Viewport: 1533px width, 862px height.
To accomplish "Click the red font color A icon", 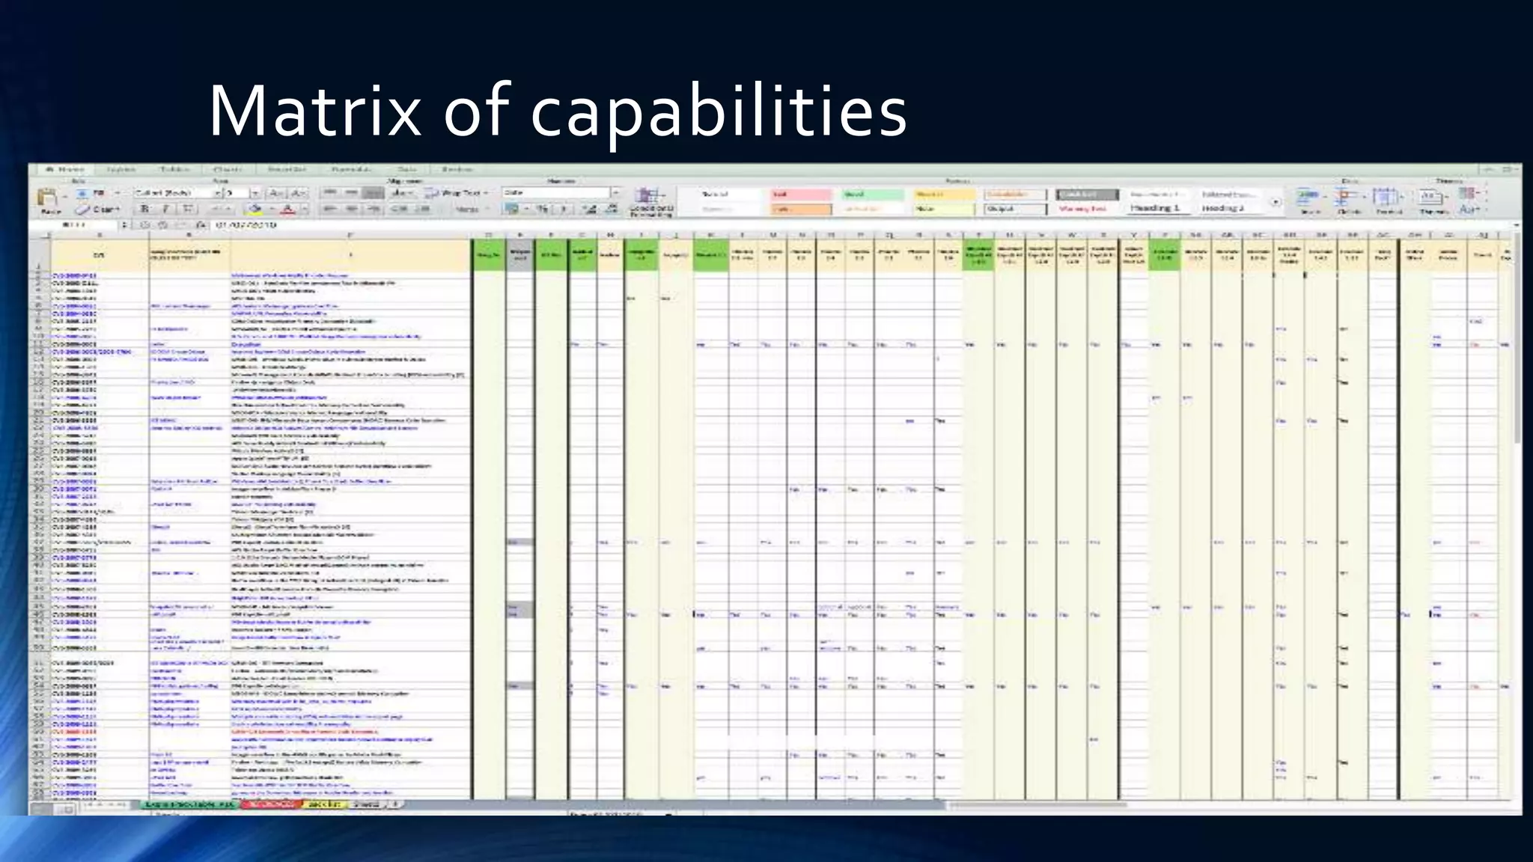I will (287, 210).
